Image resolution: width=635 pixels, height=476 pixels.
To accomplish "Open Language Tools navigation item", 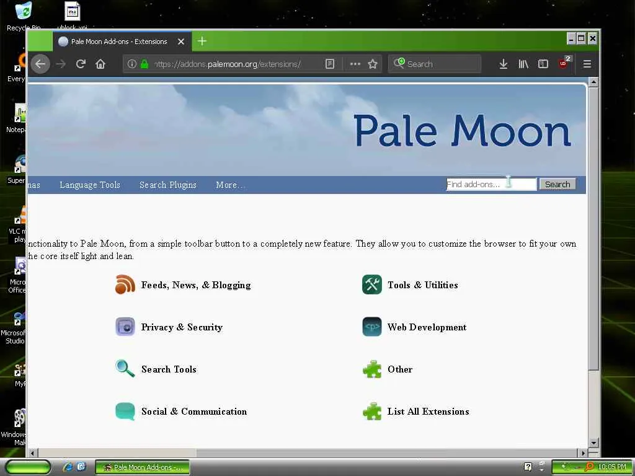I will pos(90,185).
